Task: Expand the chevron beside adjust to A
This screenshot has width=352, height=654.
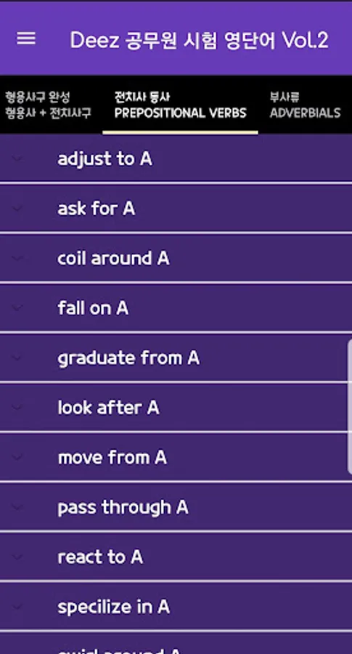Action: (x=17, y=158)
